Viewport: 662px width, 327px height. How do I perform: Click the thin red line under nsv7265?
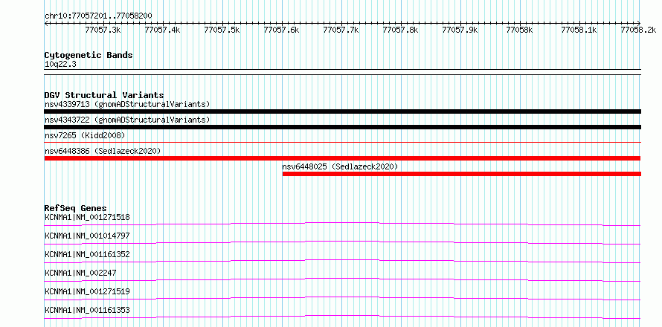(x=343, y=143)
